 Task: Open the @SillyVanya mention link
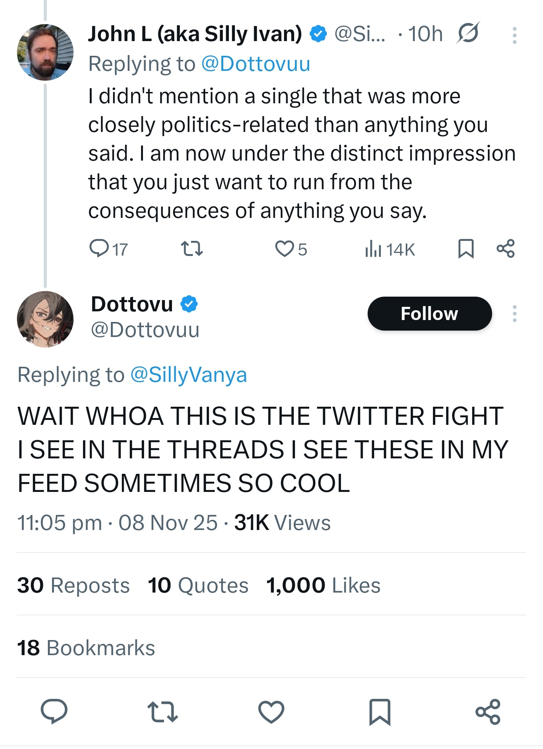[189, 375]
